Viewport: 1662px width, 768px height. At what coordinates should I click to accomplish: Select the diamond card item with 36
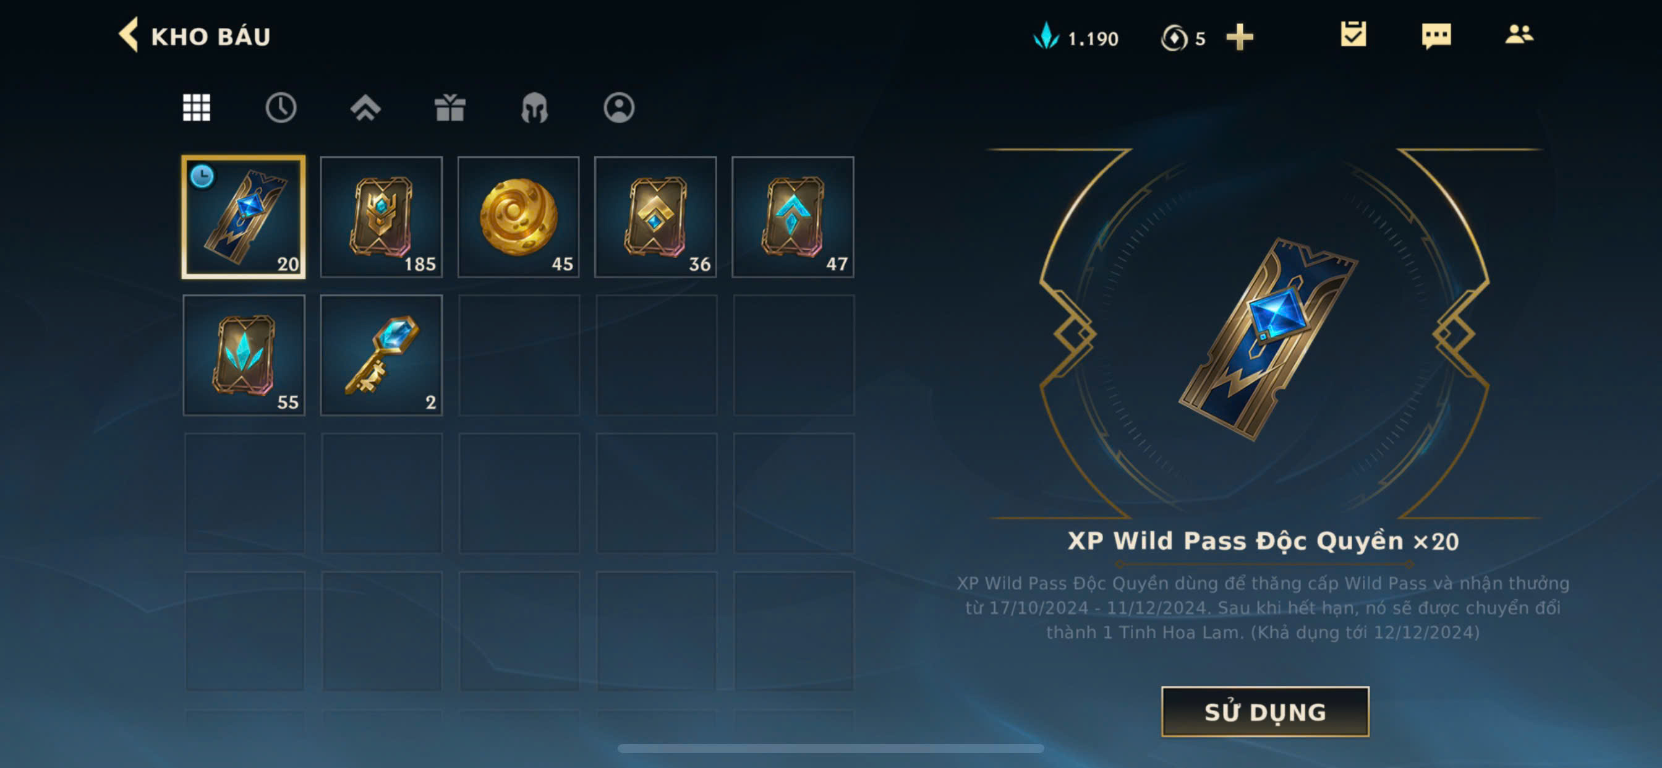pyautogui.click(x=655, y=217)
